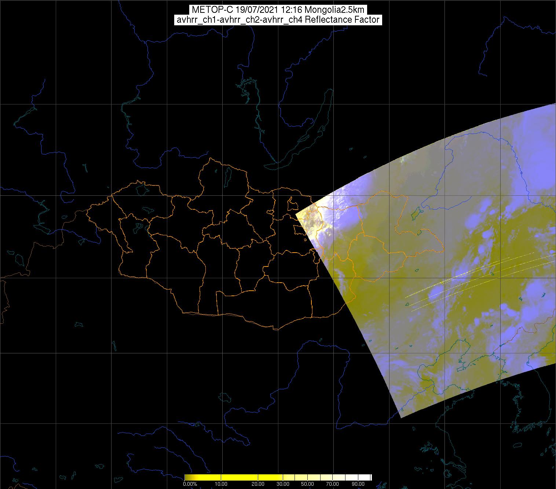Click the 50.00 colorbar label

point(307,484)
